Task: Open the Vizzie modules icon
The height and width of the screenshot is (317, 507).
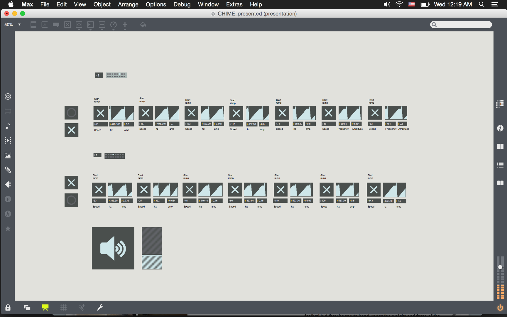Action: (8, 199)
